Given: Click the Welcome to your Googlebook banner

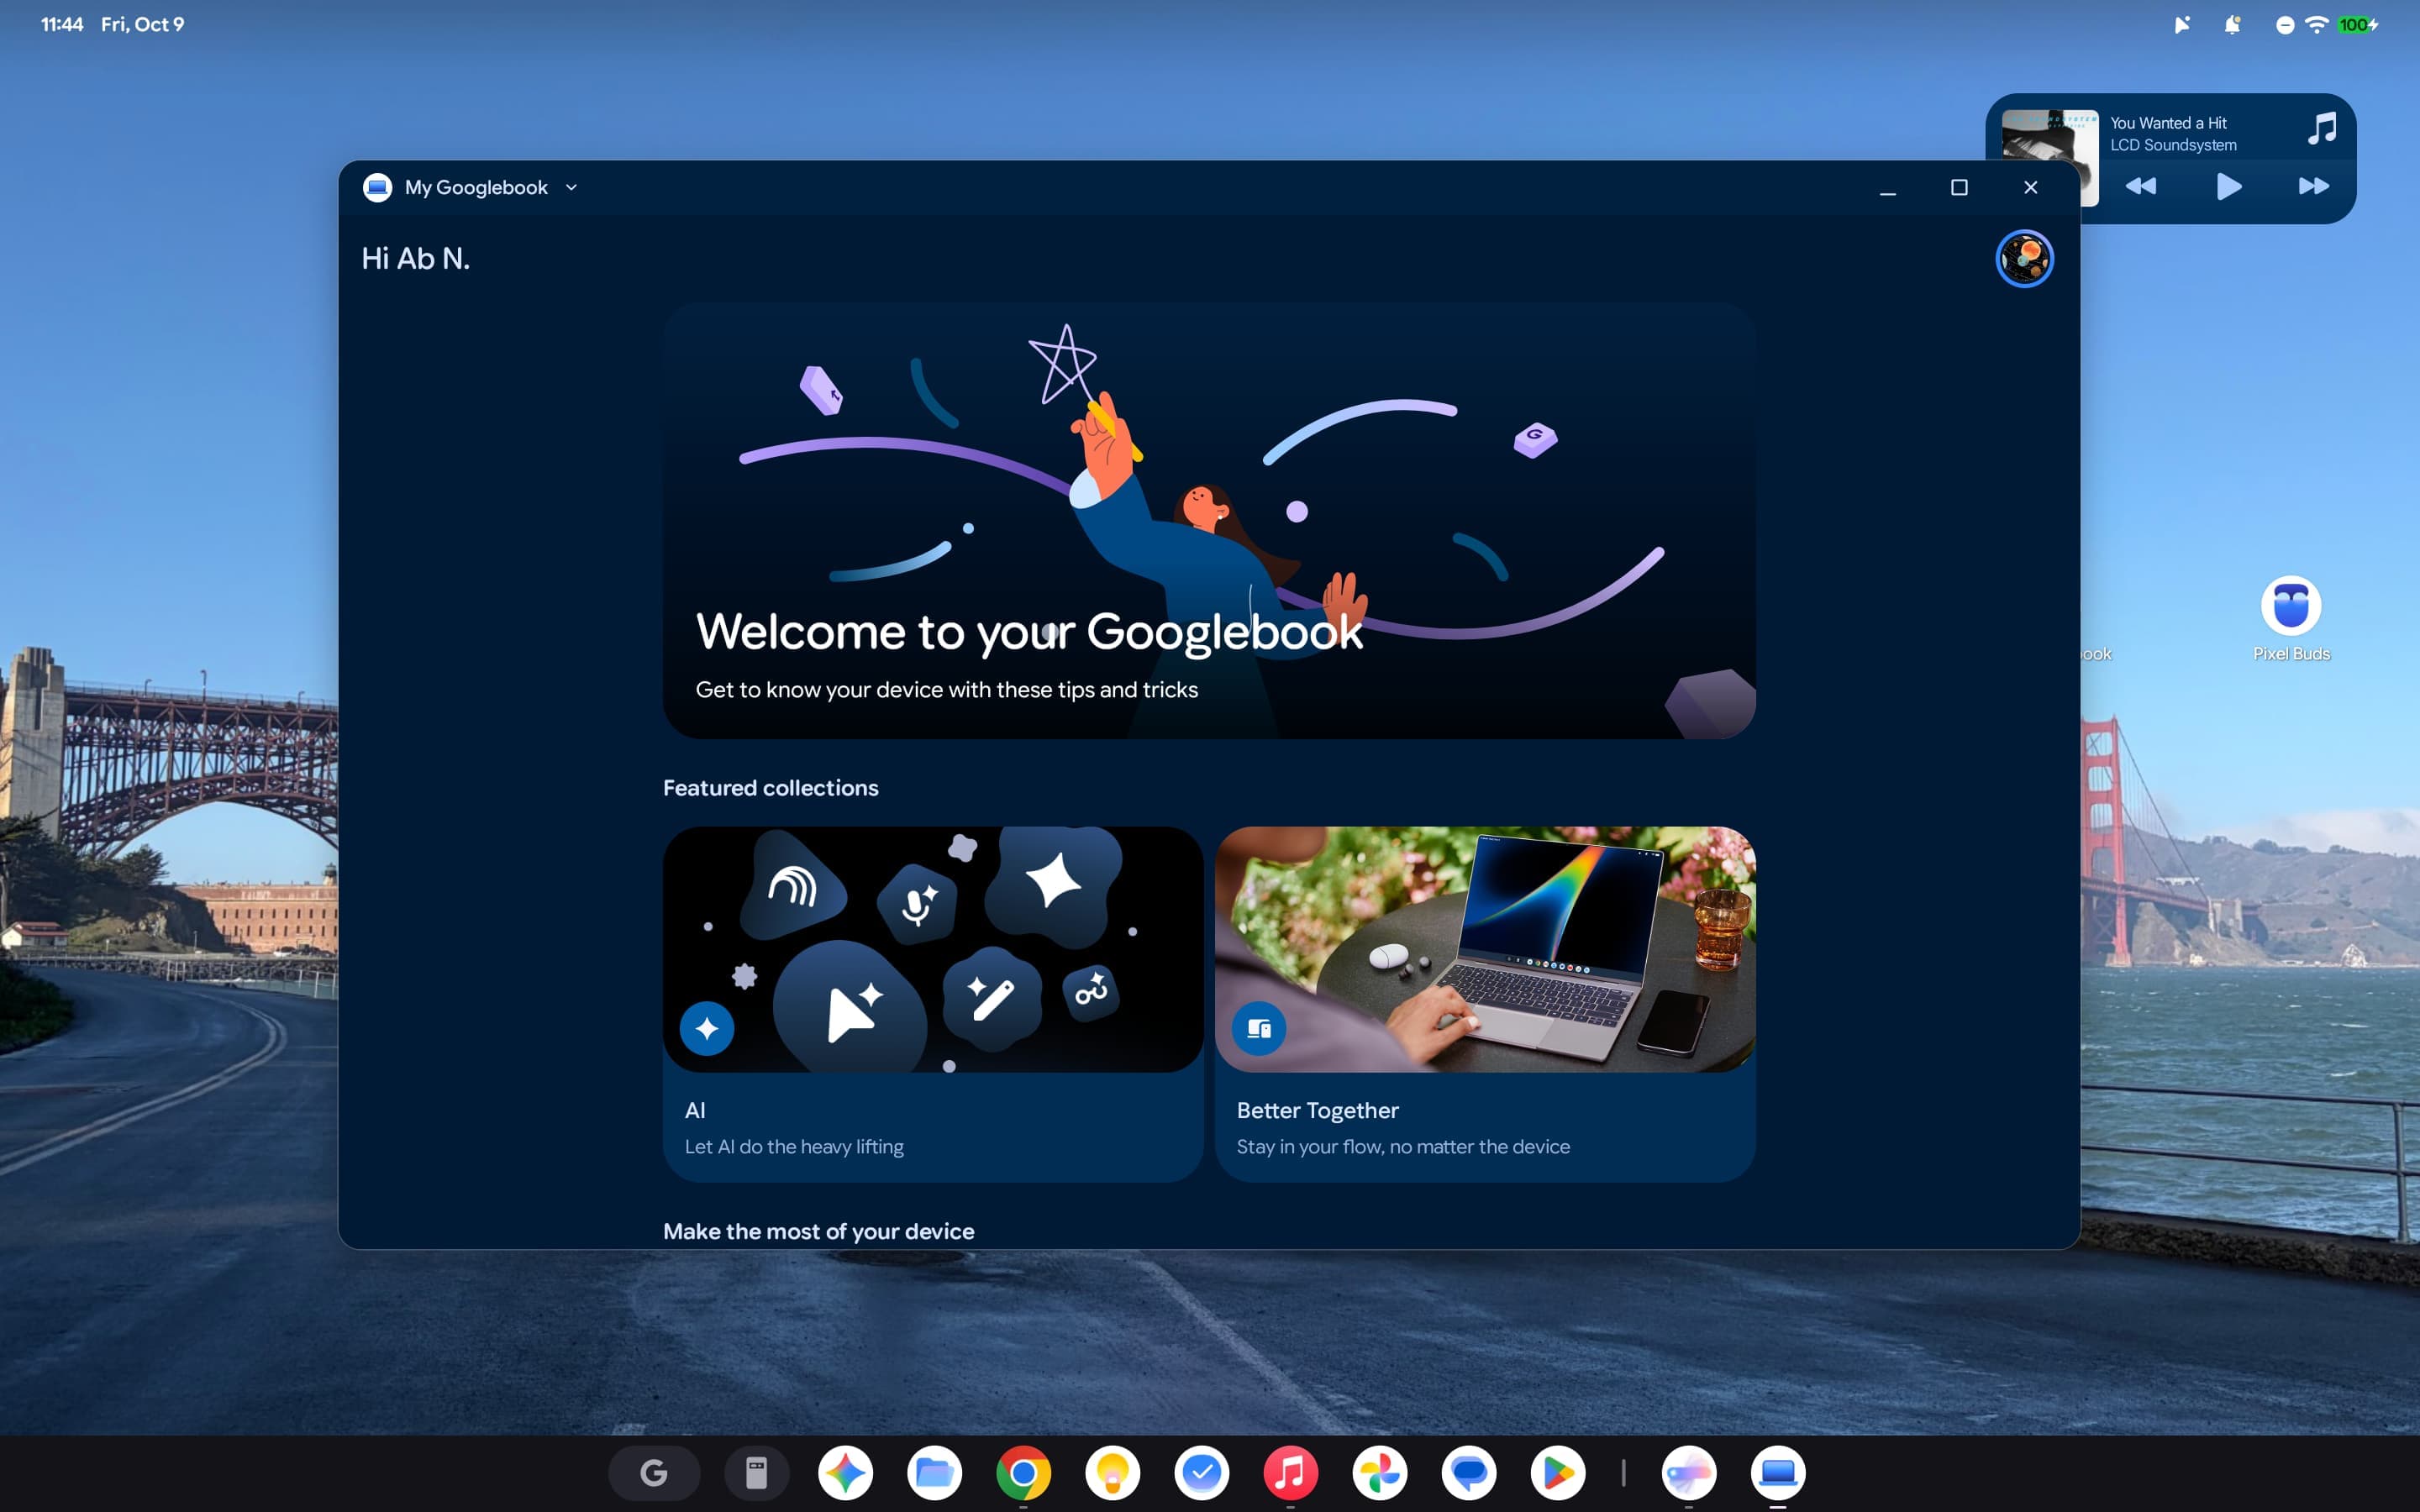Looking at the screenshot, I should 1209,521.
